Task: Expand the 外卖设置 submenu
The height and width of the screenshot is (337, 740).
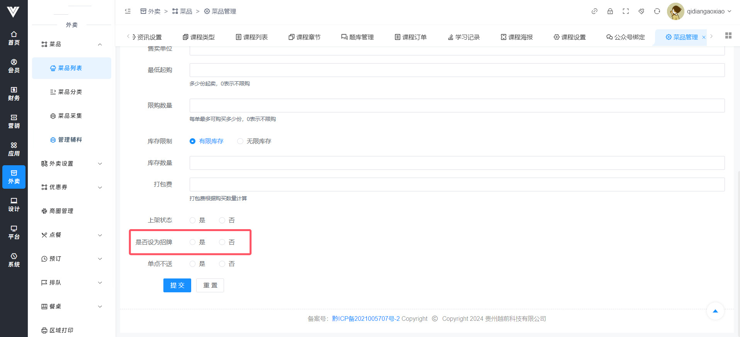Action: point(71,164)
